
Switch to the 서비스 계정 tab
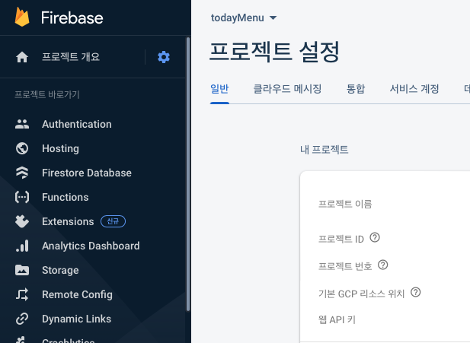[414, 89]
